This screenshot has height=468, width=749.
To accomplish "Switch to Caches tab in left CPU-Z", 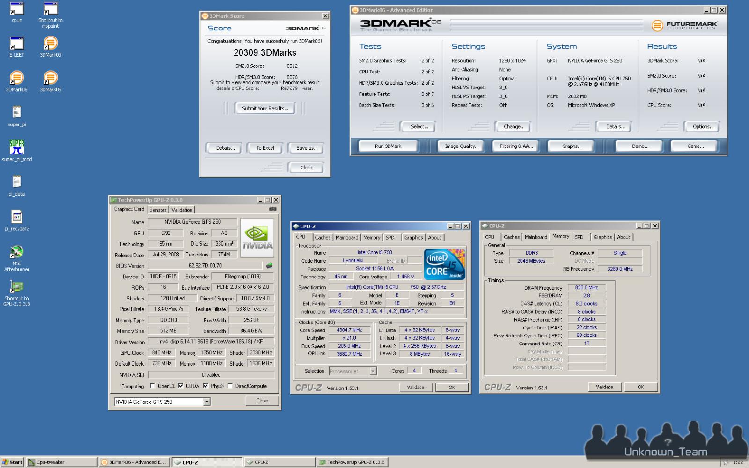I will coord(323,237).
